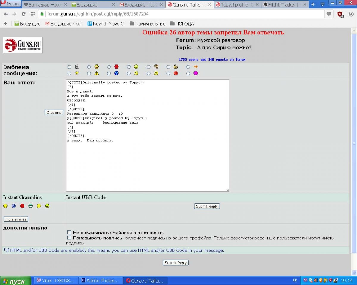Open the tab list menu icon
Viewport: 357px width, 285px height.
tap(322, 4)
